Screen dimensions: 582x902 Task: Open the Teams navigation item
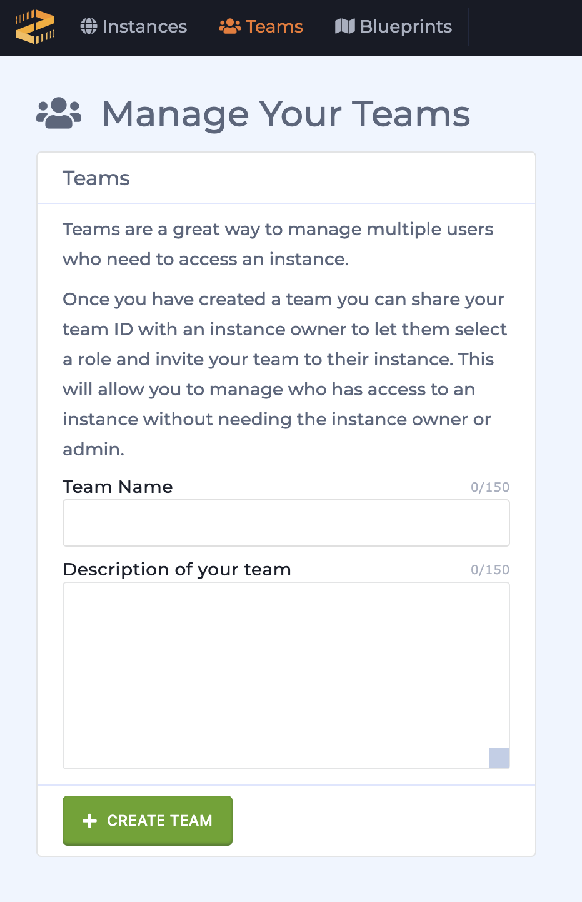tap(261, 26)
